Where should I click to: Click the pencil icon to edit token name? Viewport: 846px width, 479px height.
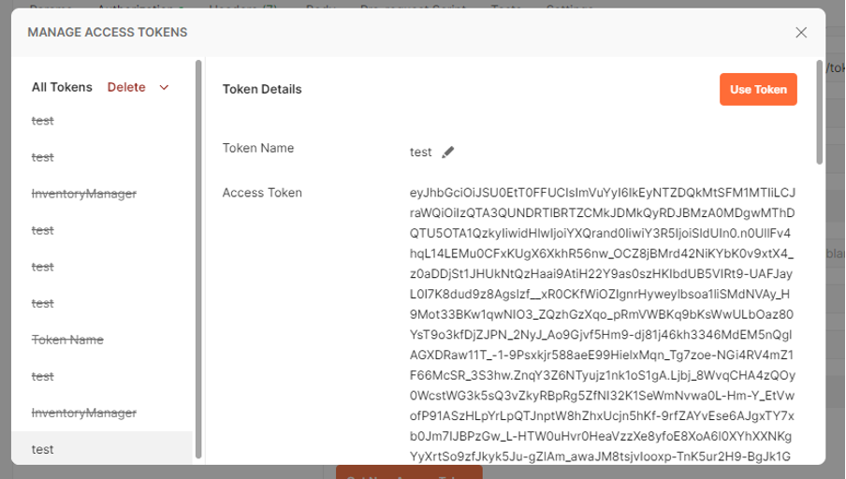tap(448, 152)
